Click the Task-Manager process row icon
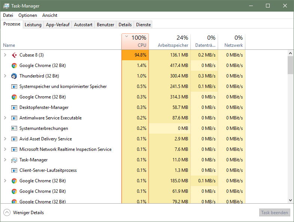Viewport: 294px width, 222px height. (x=14, y=160)
